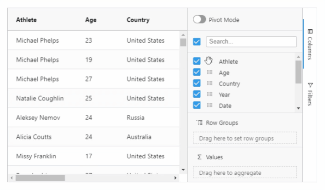The height and width of the screenshot is (190, 325).
Task: Click the Year column drag handle icon
Action: (x=209, y=95)
